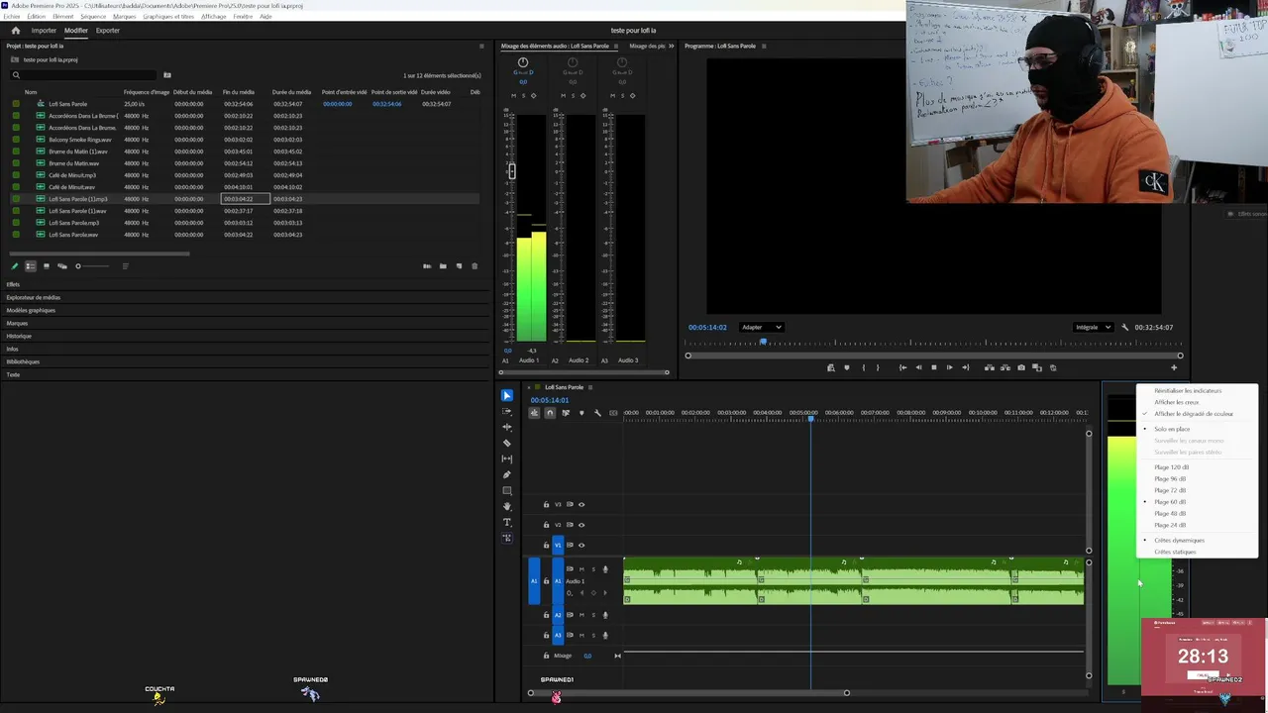
Task: Mute audio track A2
Action: 581,615
